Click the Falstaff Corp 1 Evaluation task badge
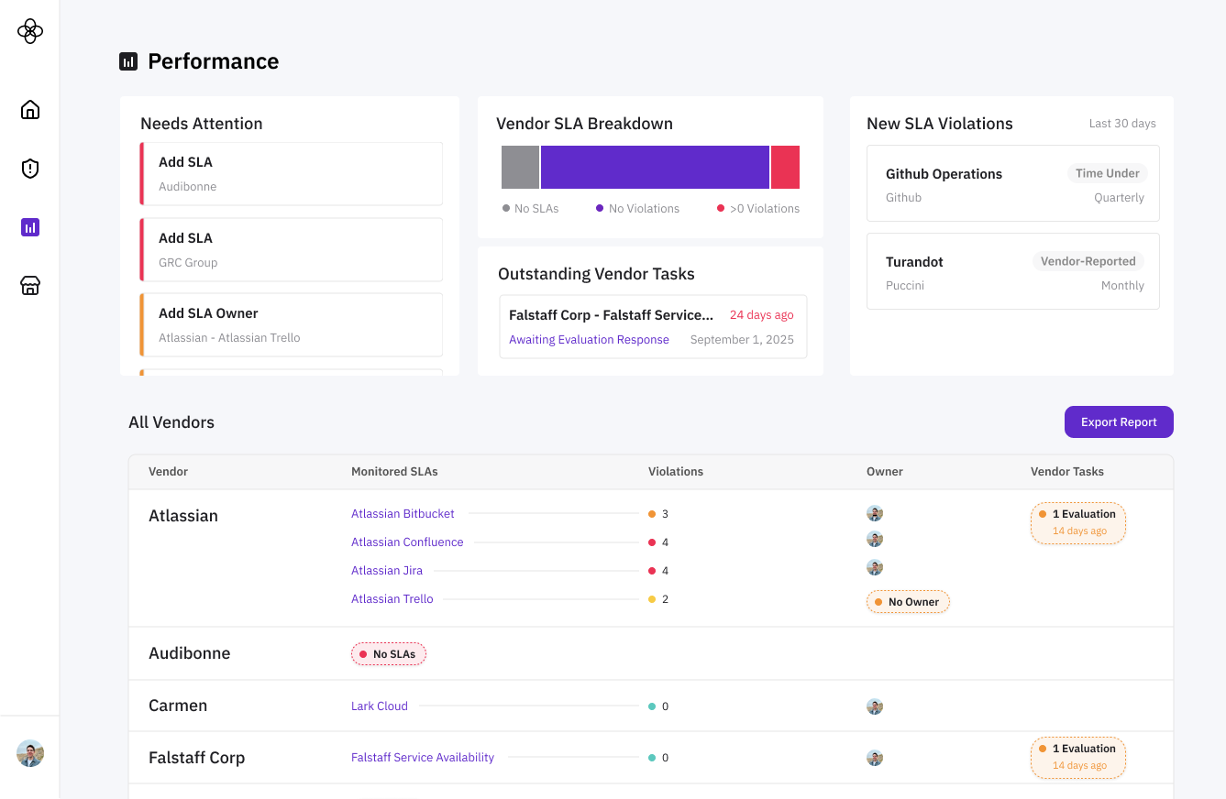Image resolution: width=1226 pixels, height=799 pixels. pyautogui.click(x=1078, y=758)
